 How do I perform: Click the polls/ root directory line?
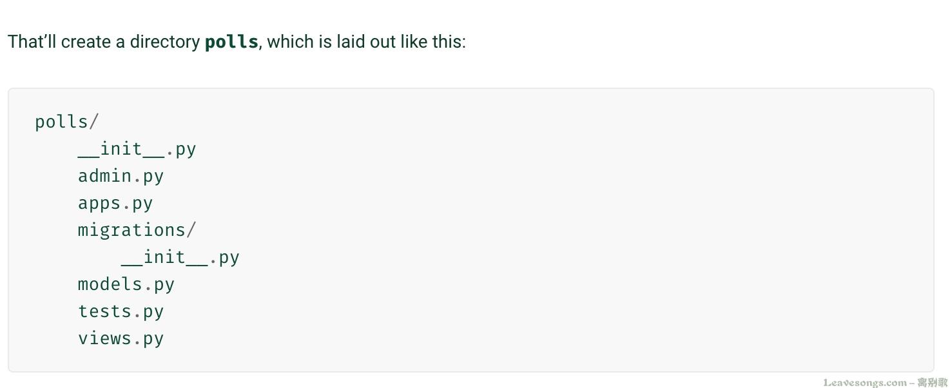click(67, 122)
